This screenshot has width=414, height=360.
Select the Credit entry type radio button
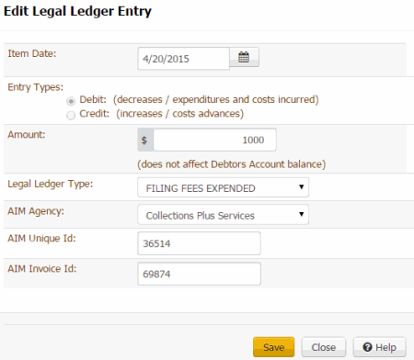click(x=71, y=115)
